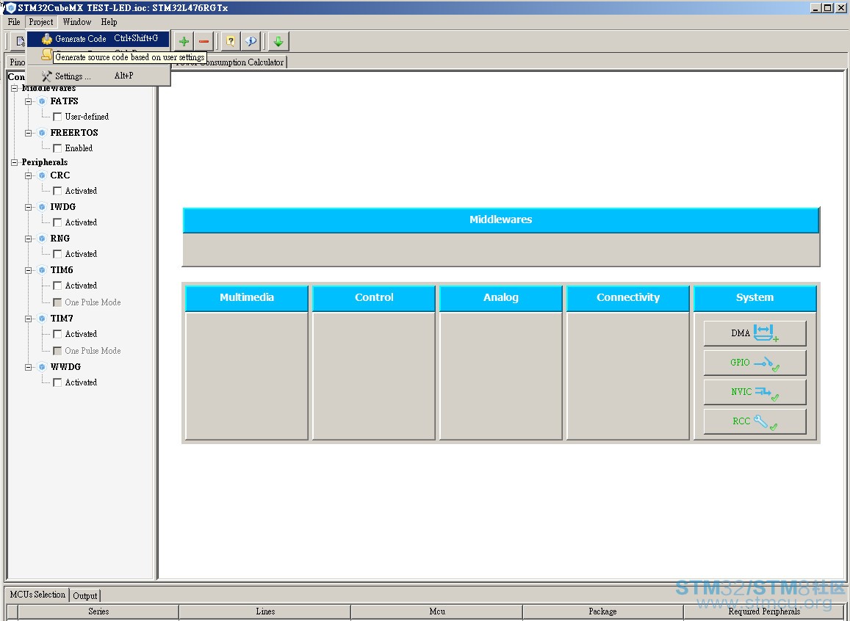Click the Mcu column header
This screenshot has width=850, height=621.
tap(437, 611)
